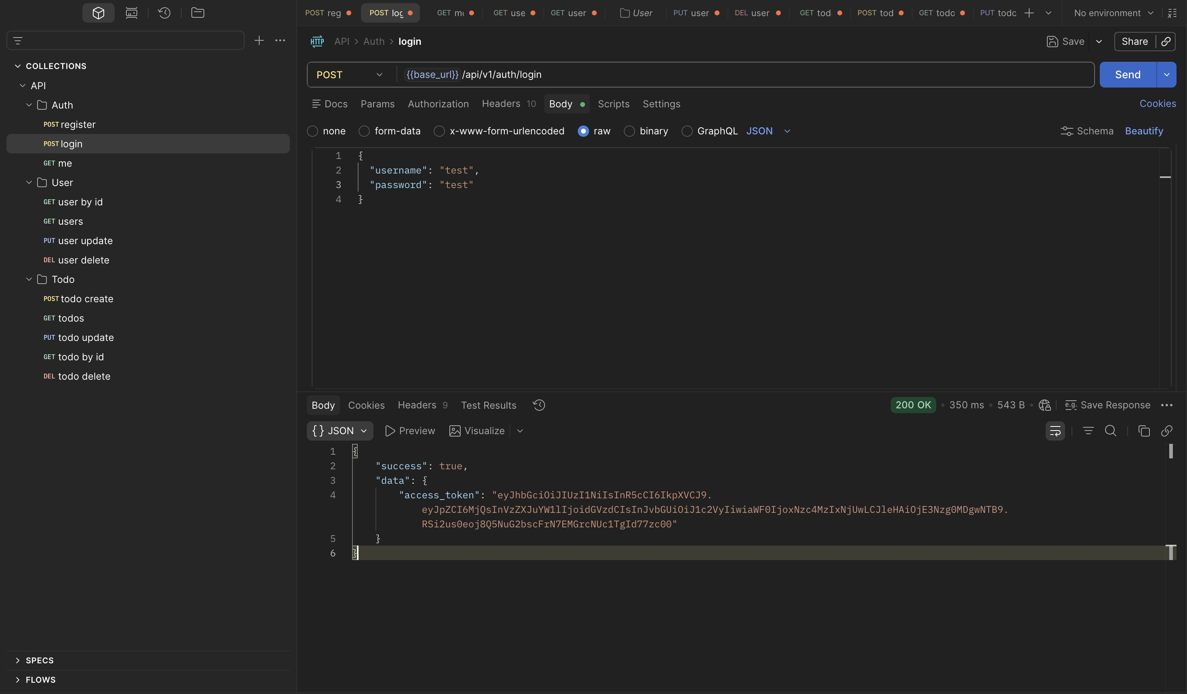Open the response Cookies tab
The height and width of the screenshot is (694, 1187).
pos(366,405)
